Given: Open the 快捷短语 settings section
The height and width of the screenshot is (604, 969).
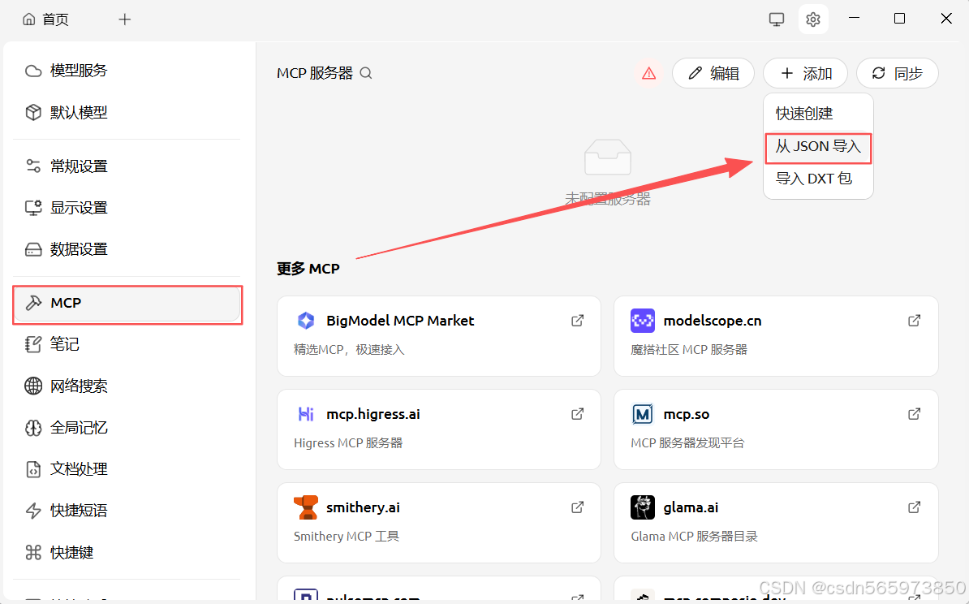Looking at the screenshot, I should tap(127, 511).
